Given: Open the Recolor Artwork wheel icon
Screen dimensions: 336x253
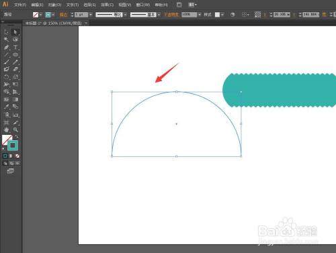Looking at the screenshot, I should (x=233, y=15).
